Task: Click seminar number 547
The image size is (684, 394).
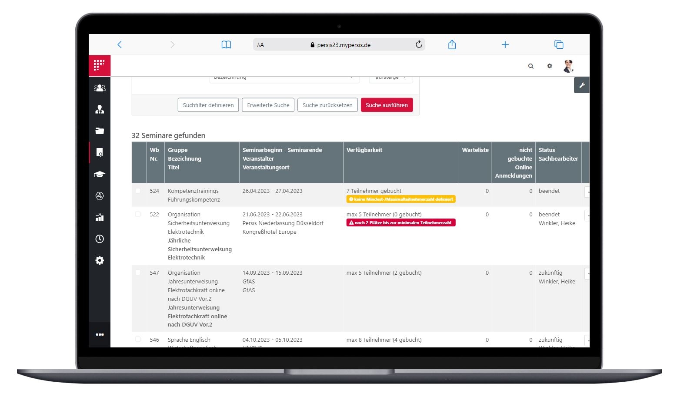Action: point(154,273)
